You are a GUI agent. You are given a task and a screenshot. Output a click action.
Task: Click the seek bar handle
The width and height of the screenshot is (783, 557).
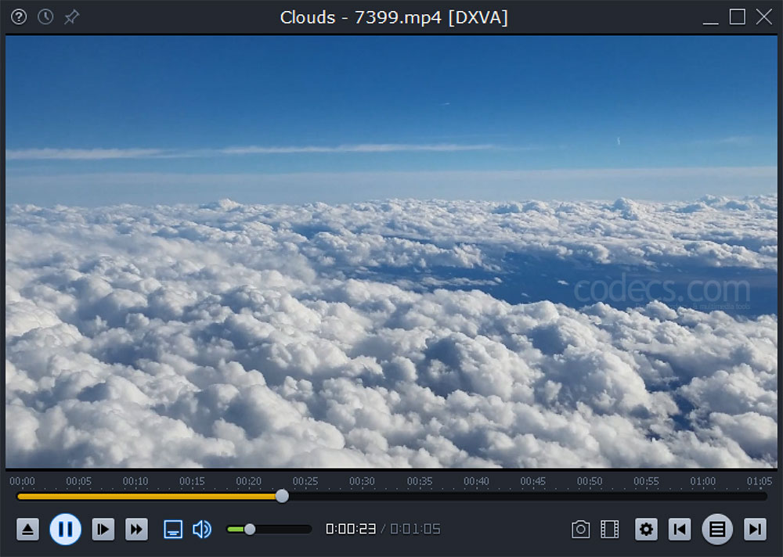click(282, 496)
